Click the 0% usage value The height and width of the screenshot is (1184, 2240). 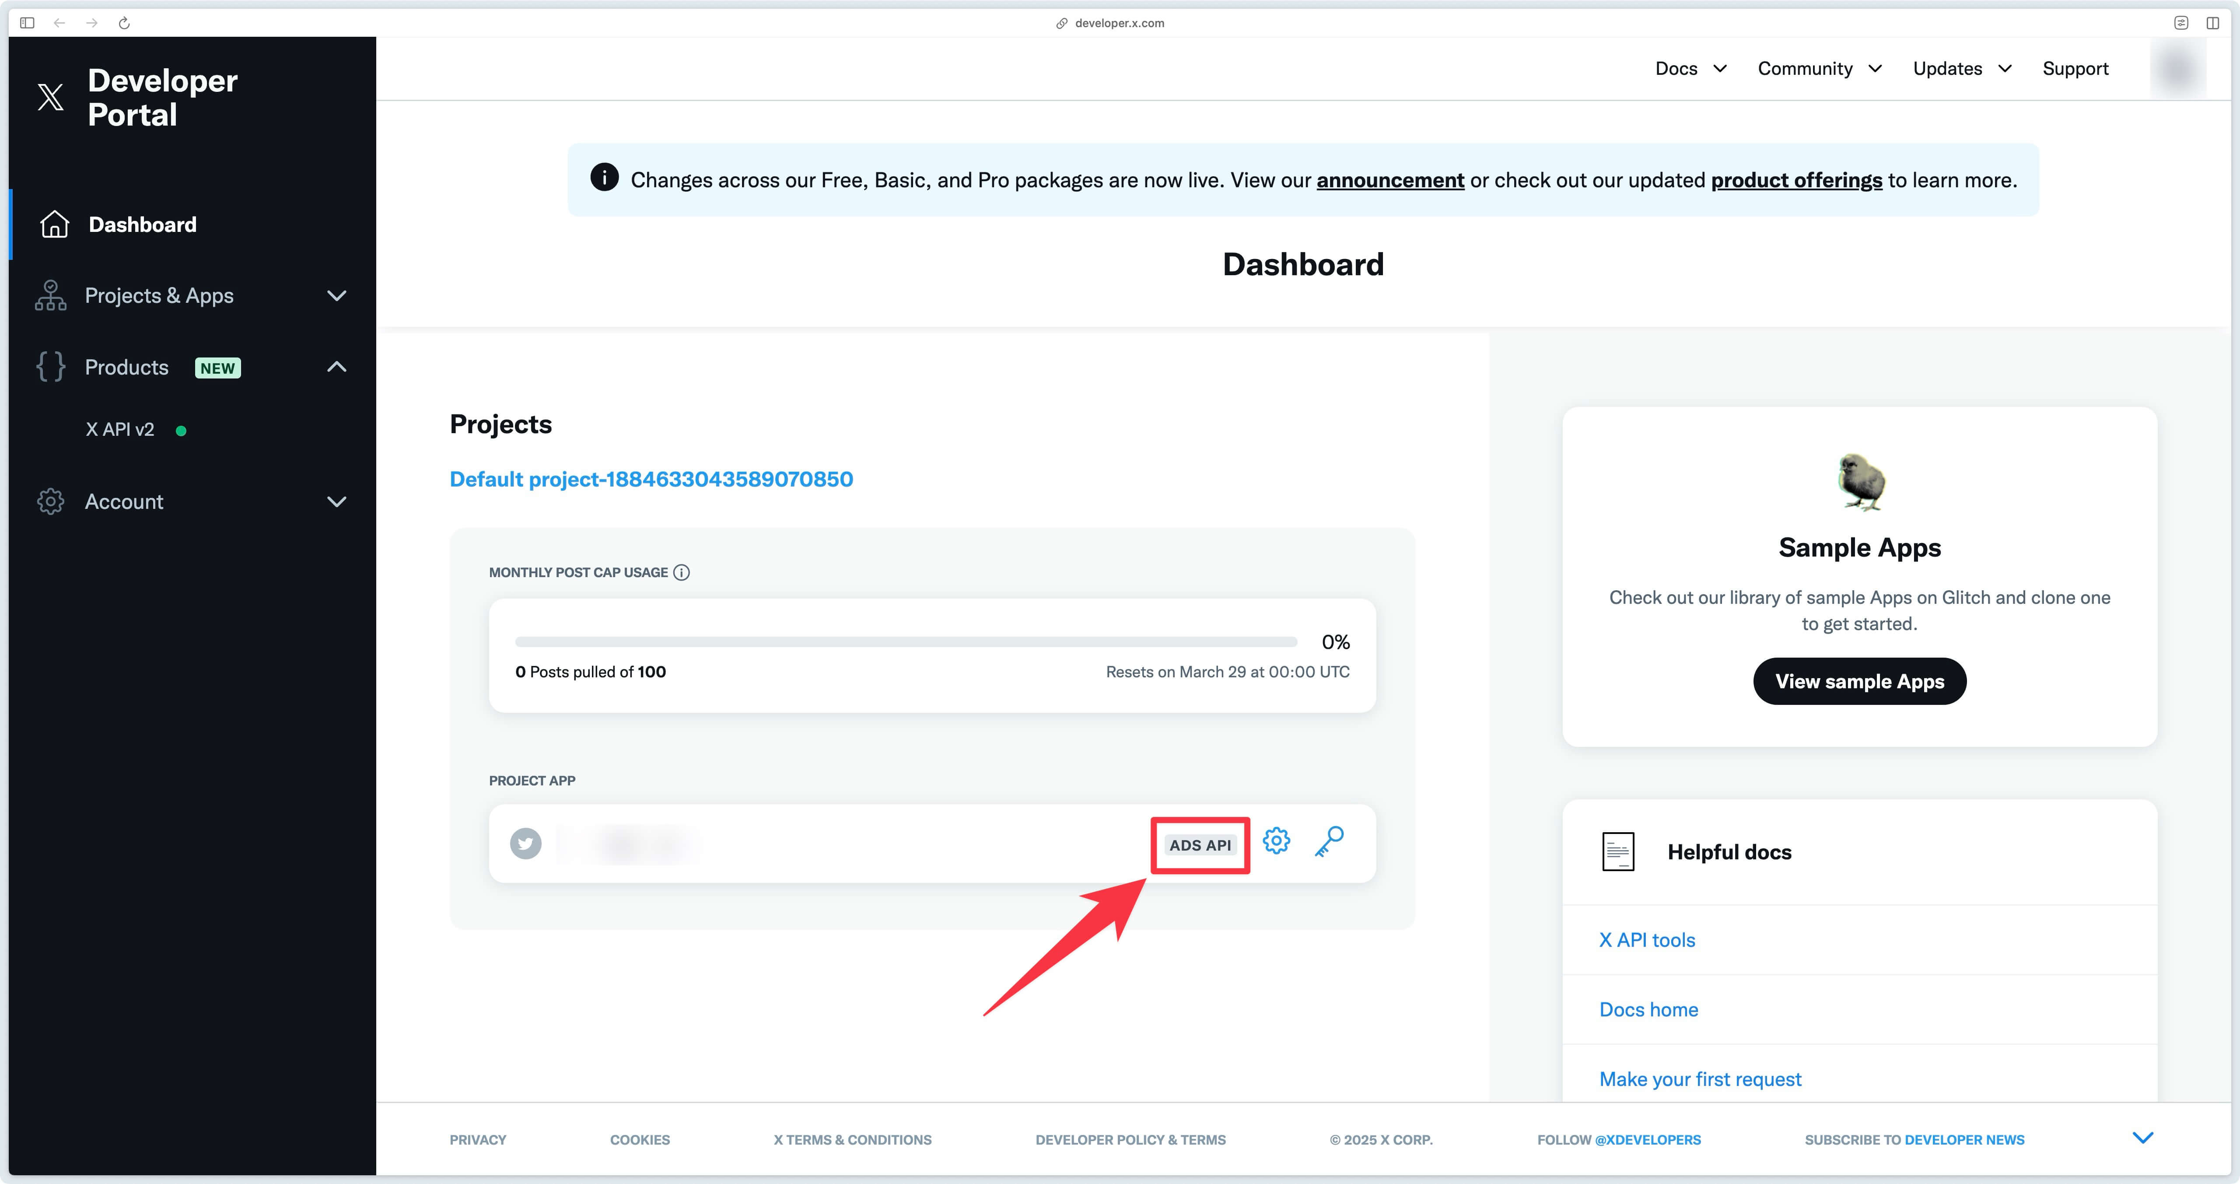click(1336, 642)
